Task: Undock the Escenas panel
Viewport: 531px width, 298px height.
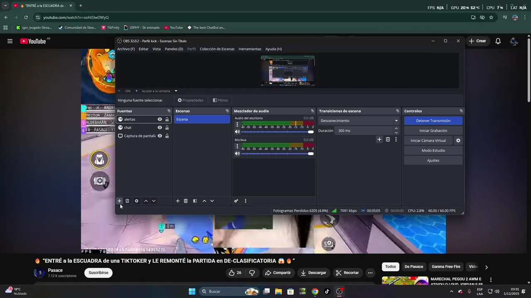Action: [227, 111]
